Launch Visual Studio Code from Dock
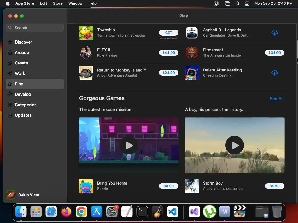This screenshot has width=298, height=223. coord(172,212)
